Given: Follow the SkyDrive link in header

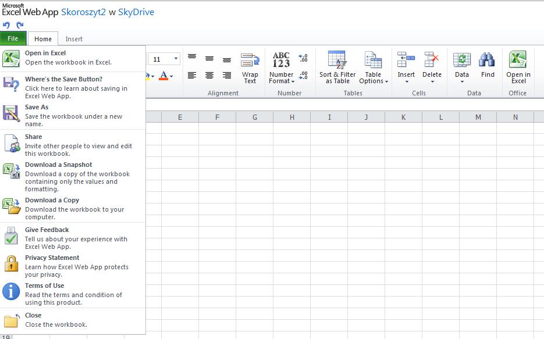Looking at the screenshot, I should coord(136,12).
